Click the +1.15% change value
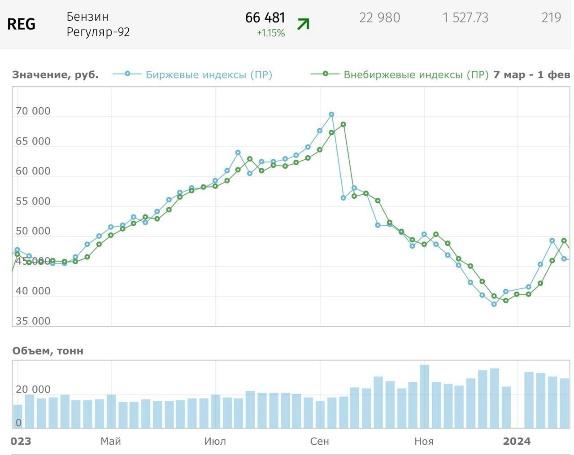This screenshot has height=455, width=574. [x=271, y=33]
